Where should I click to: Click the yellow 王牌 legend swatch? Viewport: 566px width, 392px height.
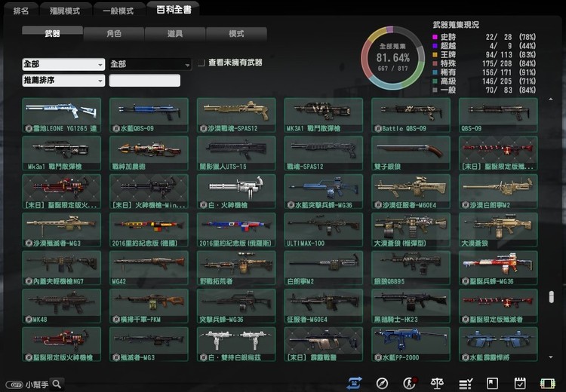click(435, 55)
